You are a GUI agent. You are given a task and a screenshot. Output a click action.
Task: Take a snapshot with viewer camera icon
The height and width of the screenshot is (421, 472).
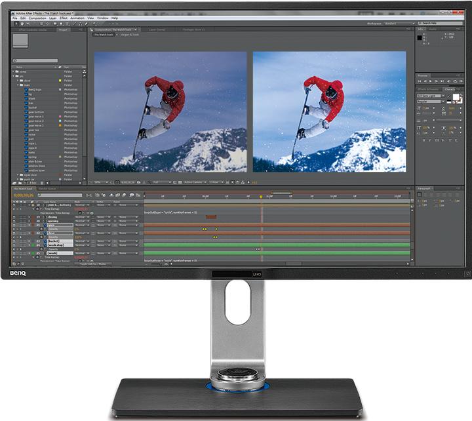pos(138,182)
